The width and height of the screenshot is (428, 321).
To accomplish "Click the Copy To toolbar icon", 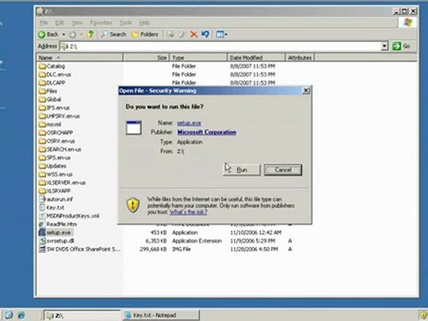I will coord(182,34).
